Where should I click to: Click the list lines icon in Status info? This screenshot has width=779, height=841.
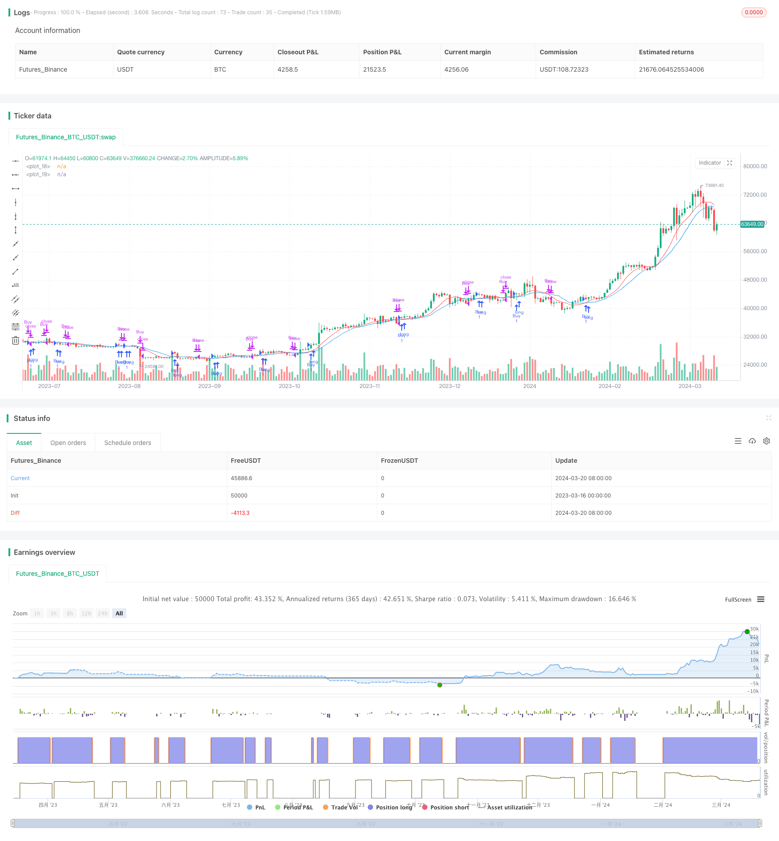pyautogui.click(x=738, y=441)
